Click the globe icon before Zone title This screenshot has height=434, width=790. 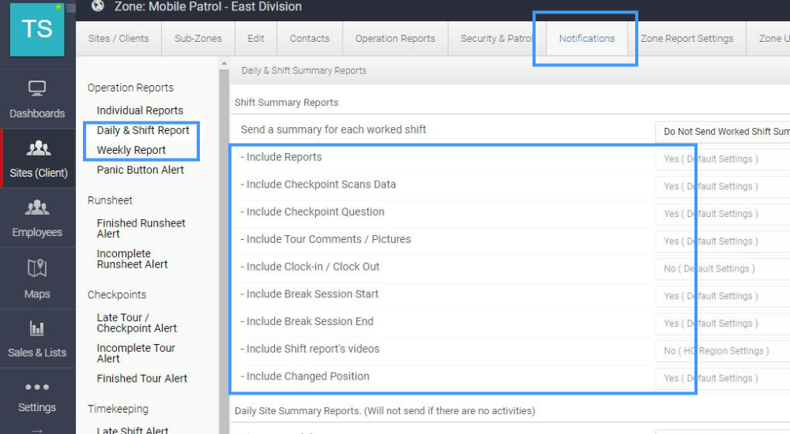point(98,6)
